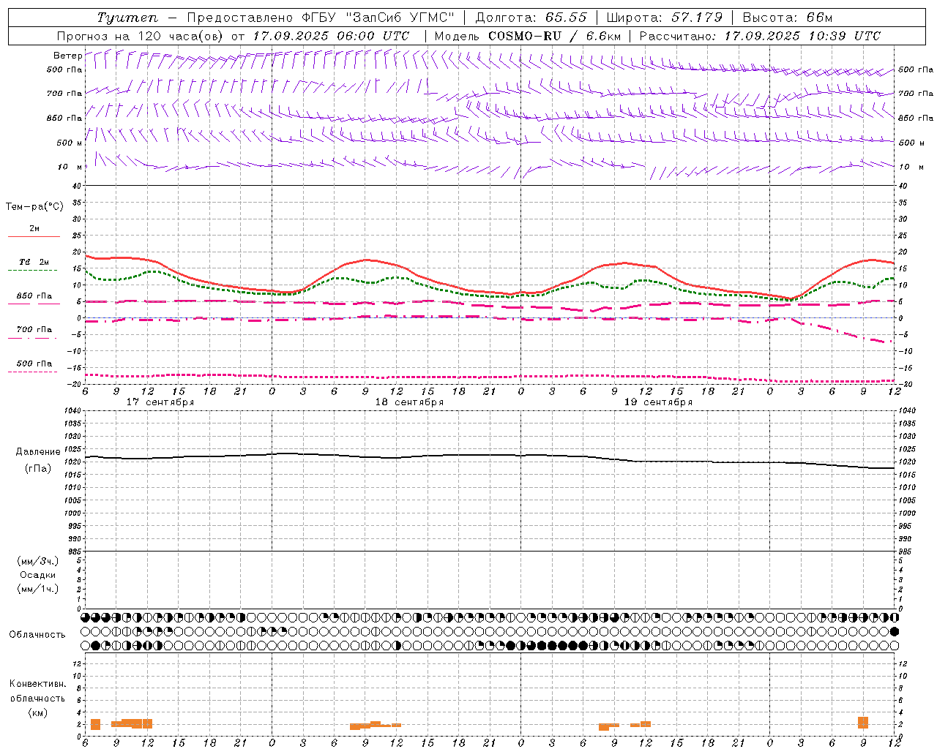Image resolution: width=937 pixels, height=749 pixels.
Task: Select the (км) convective cloud unit label
Action: click(x=37, y=712)
